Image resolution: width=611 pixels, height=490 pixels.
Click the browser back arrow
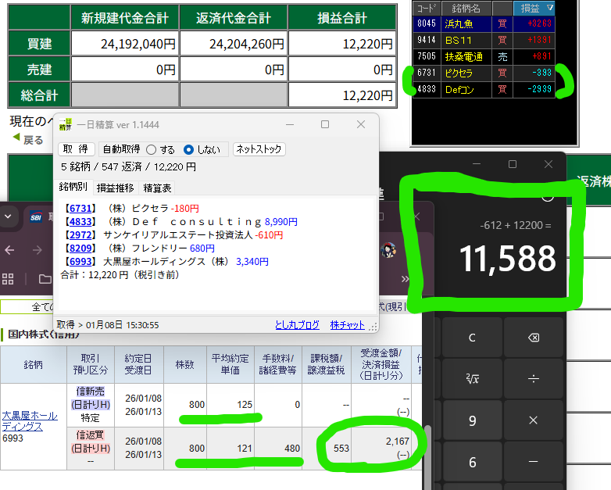click(x=10, y=250)
